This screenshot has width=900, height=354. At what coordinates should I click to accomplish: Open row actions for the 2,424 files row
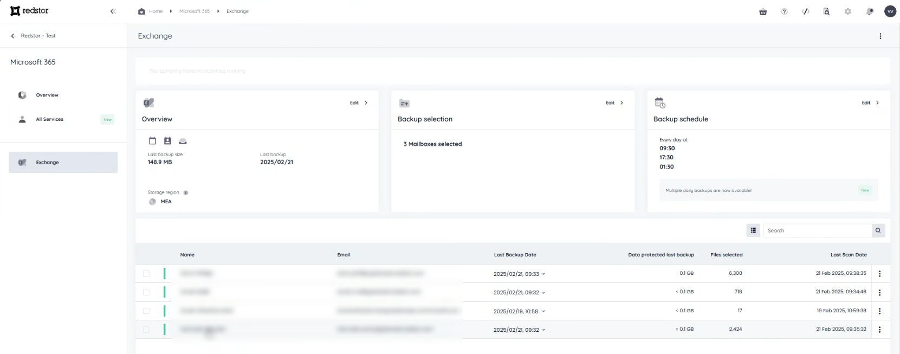point(879,330)
